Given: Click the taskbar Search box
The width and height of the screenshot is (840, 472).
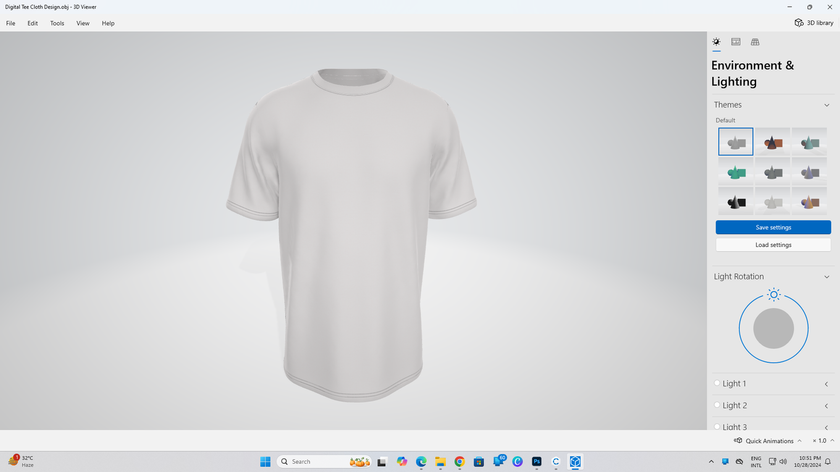Looking at the screenshot, I should click(324, 462).
